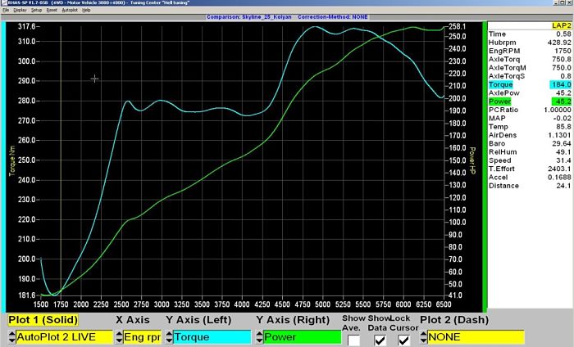Click the AxleTorq row in data panel
This screenshot has width=574, height=347.
530,59
